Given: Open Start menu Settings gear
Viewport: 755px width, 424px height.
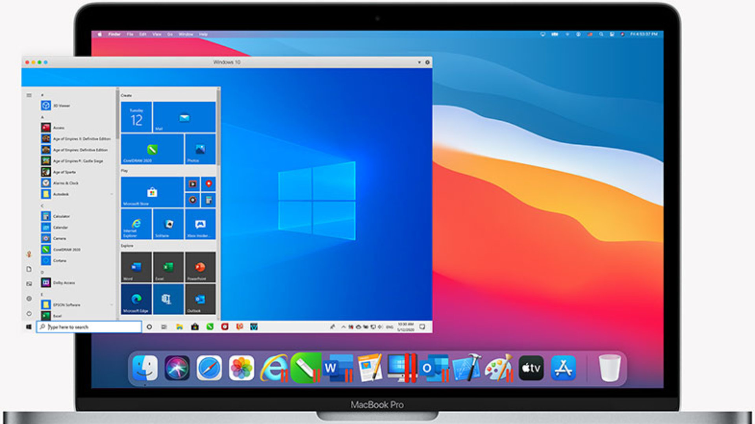Looking at the screenshot, I should [x=29, y=298].
